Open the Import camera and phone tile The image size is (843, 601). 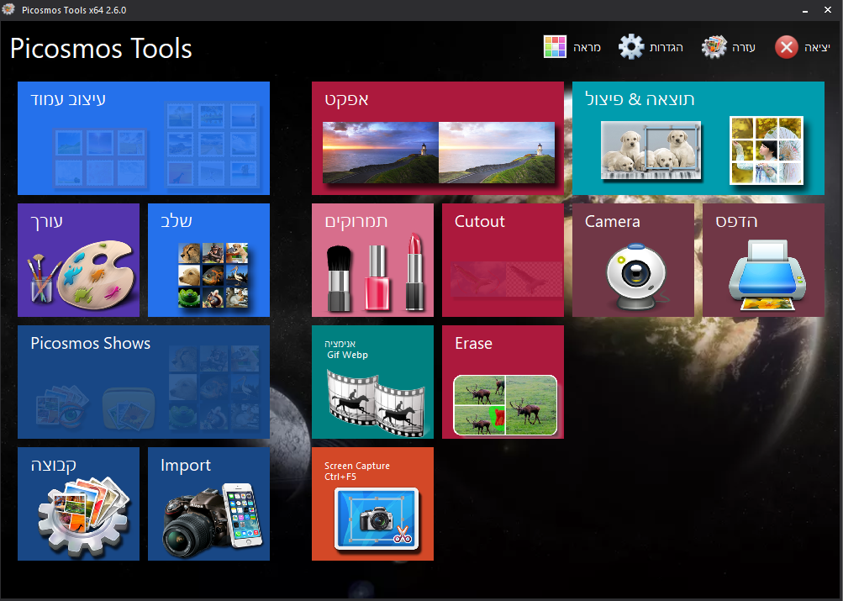pyautogui.click(x=208, y=504)
